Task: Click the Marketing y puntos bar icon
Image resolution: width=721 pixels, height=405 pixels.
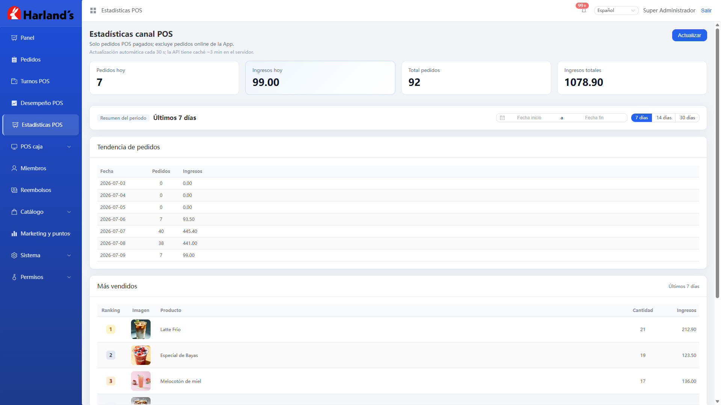Action: coord(14,234)
